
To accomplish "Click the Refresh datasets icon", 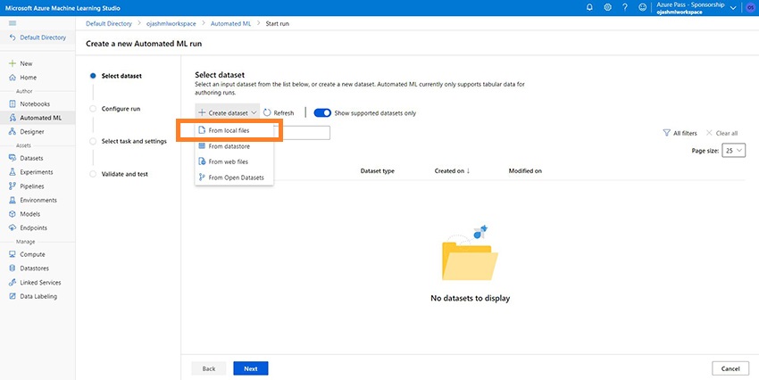I will click(267, 113).
